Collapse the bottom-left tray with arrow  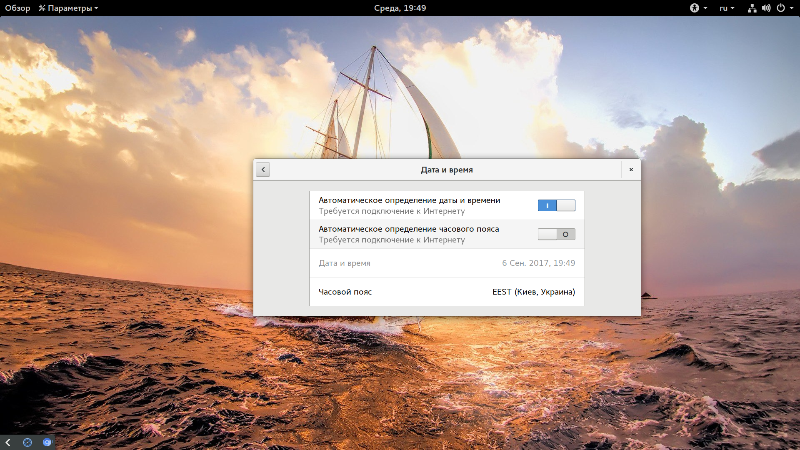point(8,442)
